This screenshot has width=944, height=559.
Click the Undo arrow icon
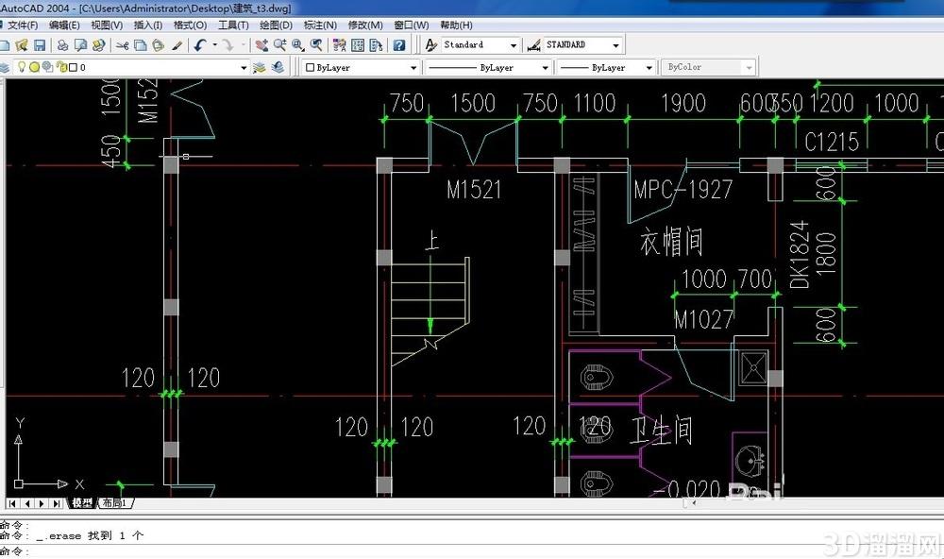click(200, 45)
